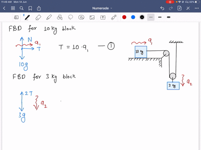Tap the 10 kg block in diagram
This screenshot has width=201, height=150.
click(x=141, y=52)
